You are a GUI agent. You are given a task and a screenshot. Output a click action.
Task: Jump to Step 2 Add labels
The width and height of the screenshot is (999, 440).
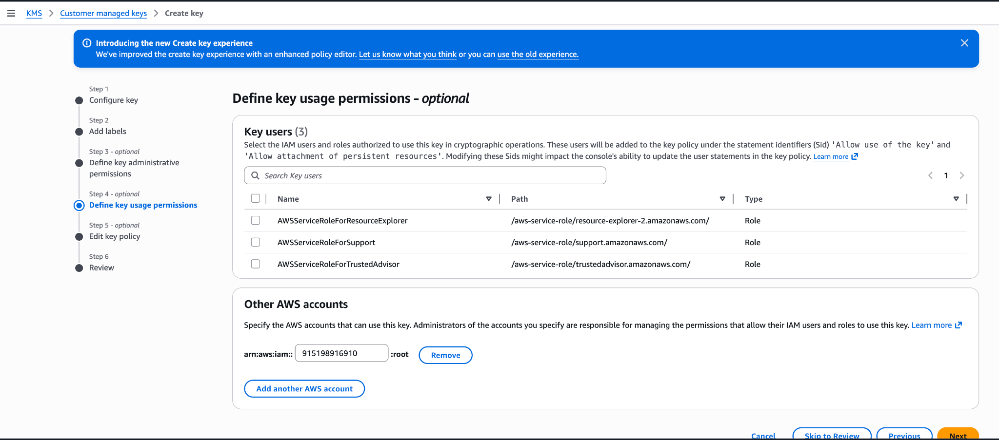[108, 131]
